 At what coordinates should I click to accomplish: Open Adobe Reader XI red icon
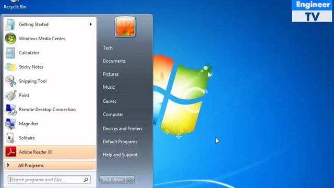pyautogui.click(x=10, y=152)
